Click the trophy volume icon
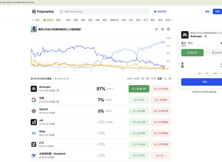This screenshot has width=222, height=162. tap(32, 78)
